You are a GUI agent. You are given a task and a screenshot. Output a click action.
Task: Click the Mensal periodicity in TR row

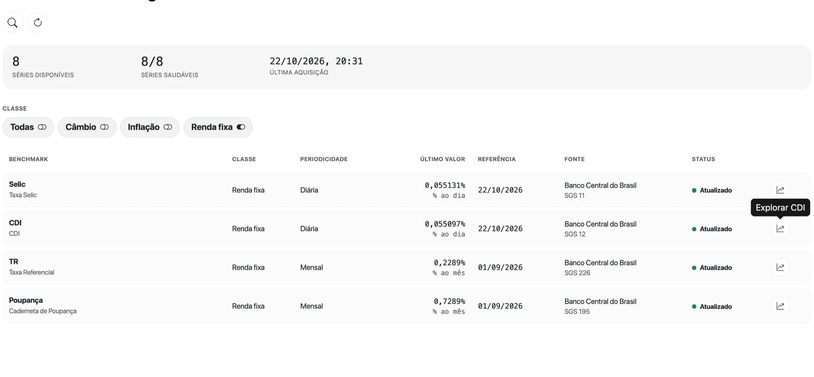pyautogui.click(x=311, y=268)
